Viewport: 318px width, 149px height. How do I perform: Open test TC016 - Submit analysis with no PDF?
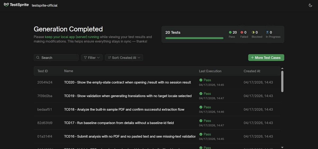(x=130, y=136)
